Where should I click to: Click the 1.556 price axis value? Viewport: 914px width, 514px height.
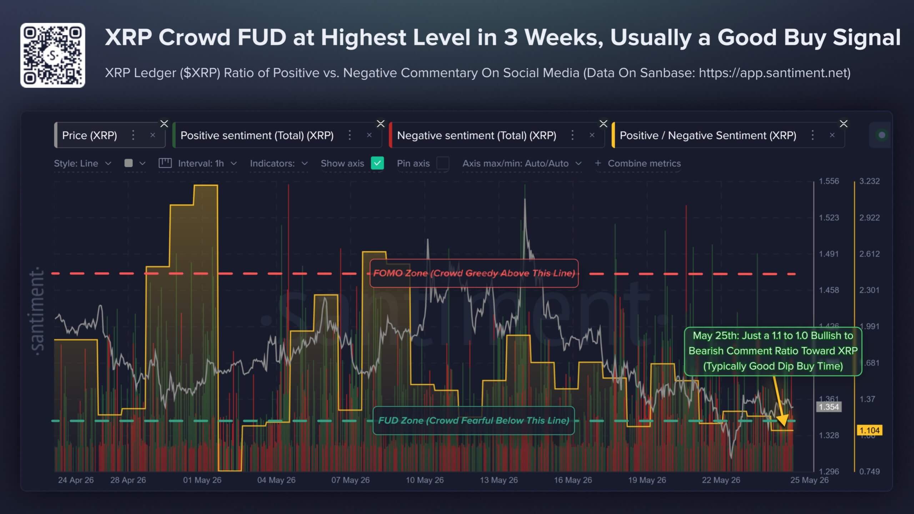click(829, 181)
